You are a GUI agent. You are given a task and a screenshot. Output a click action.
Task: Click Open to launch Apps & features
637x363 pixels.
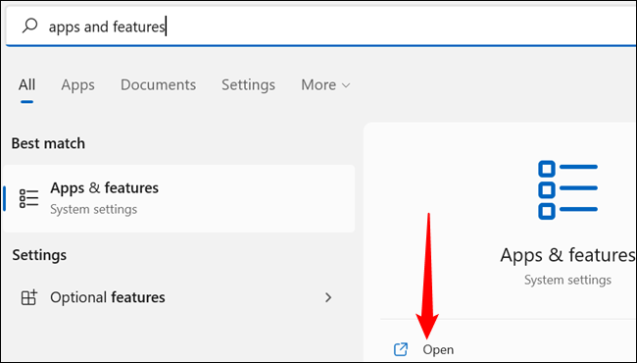pos(438,349)
